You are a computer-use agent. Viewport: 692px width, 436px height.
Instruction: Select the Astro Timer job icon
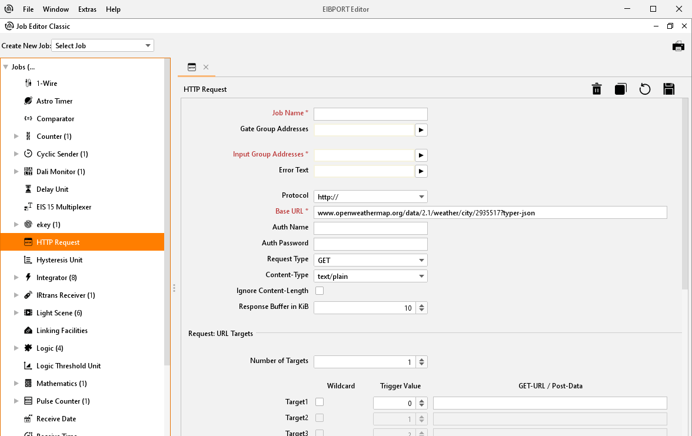click(x=28, y=101)
